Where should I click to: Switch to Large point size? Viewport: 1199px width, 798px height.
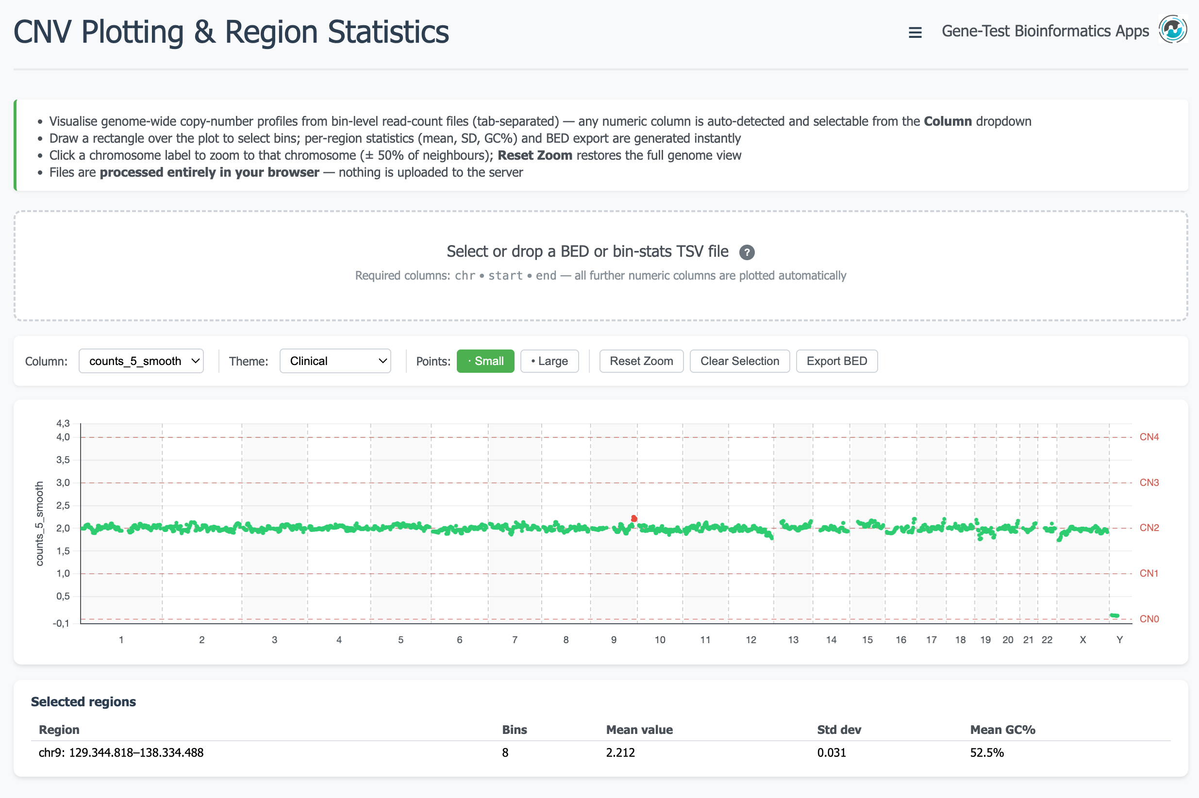(x=549, y=361)
